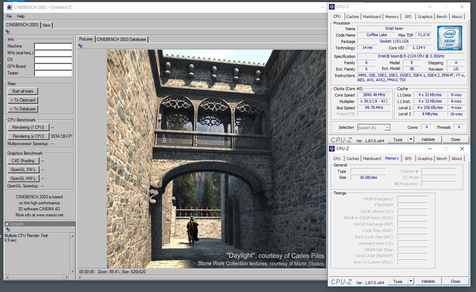476x292 pixels.
Task: Open the File menu in CINEBENCH
Action: coord(9,16)
